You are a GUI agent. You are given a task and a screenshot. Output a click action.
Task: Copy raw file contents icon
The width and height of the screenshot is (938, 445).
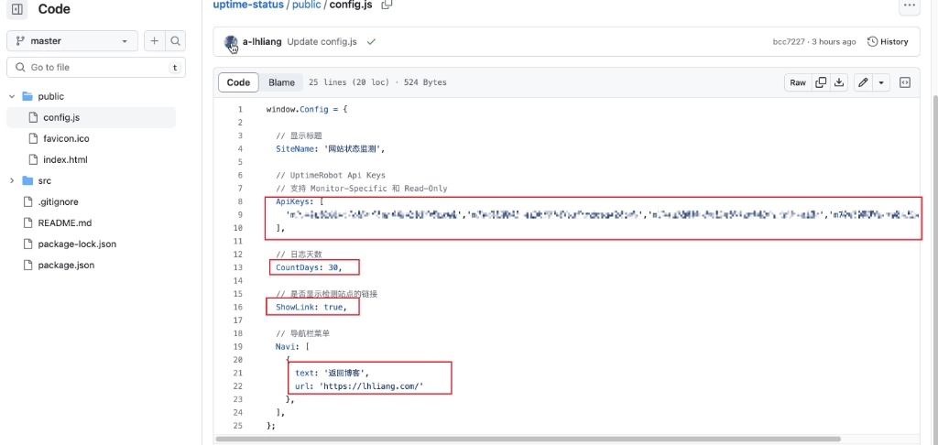(x=821, y=82)
